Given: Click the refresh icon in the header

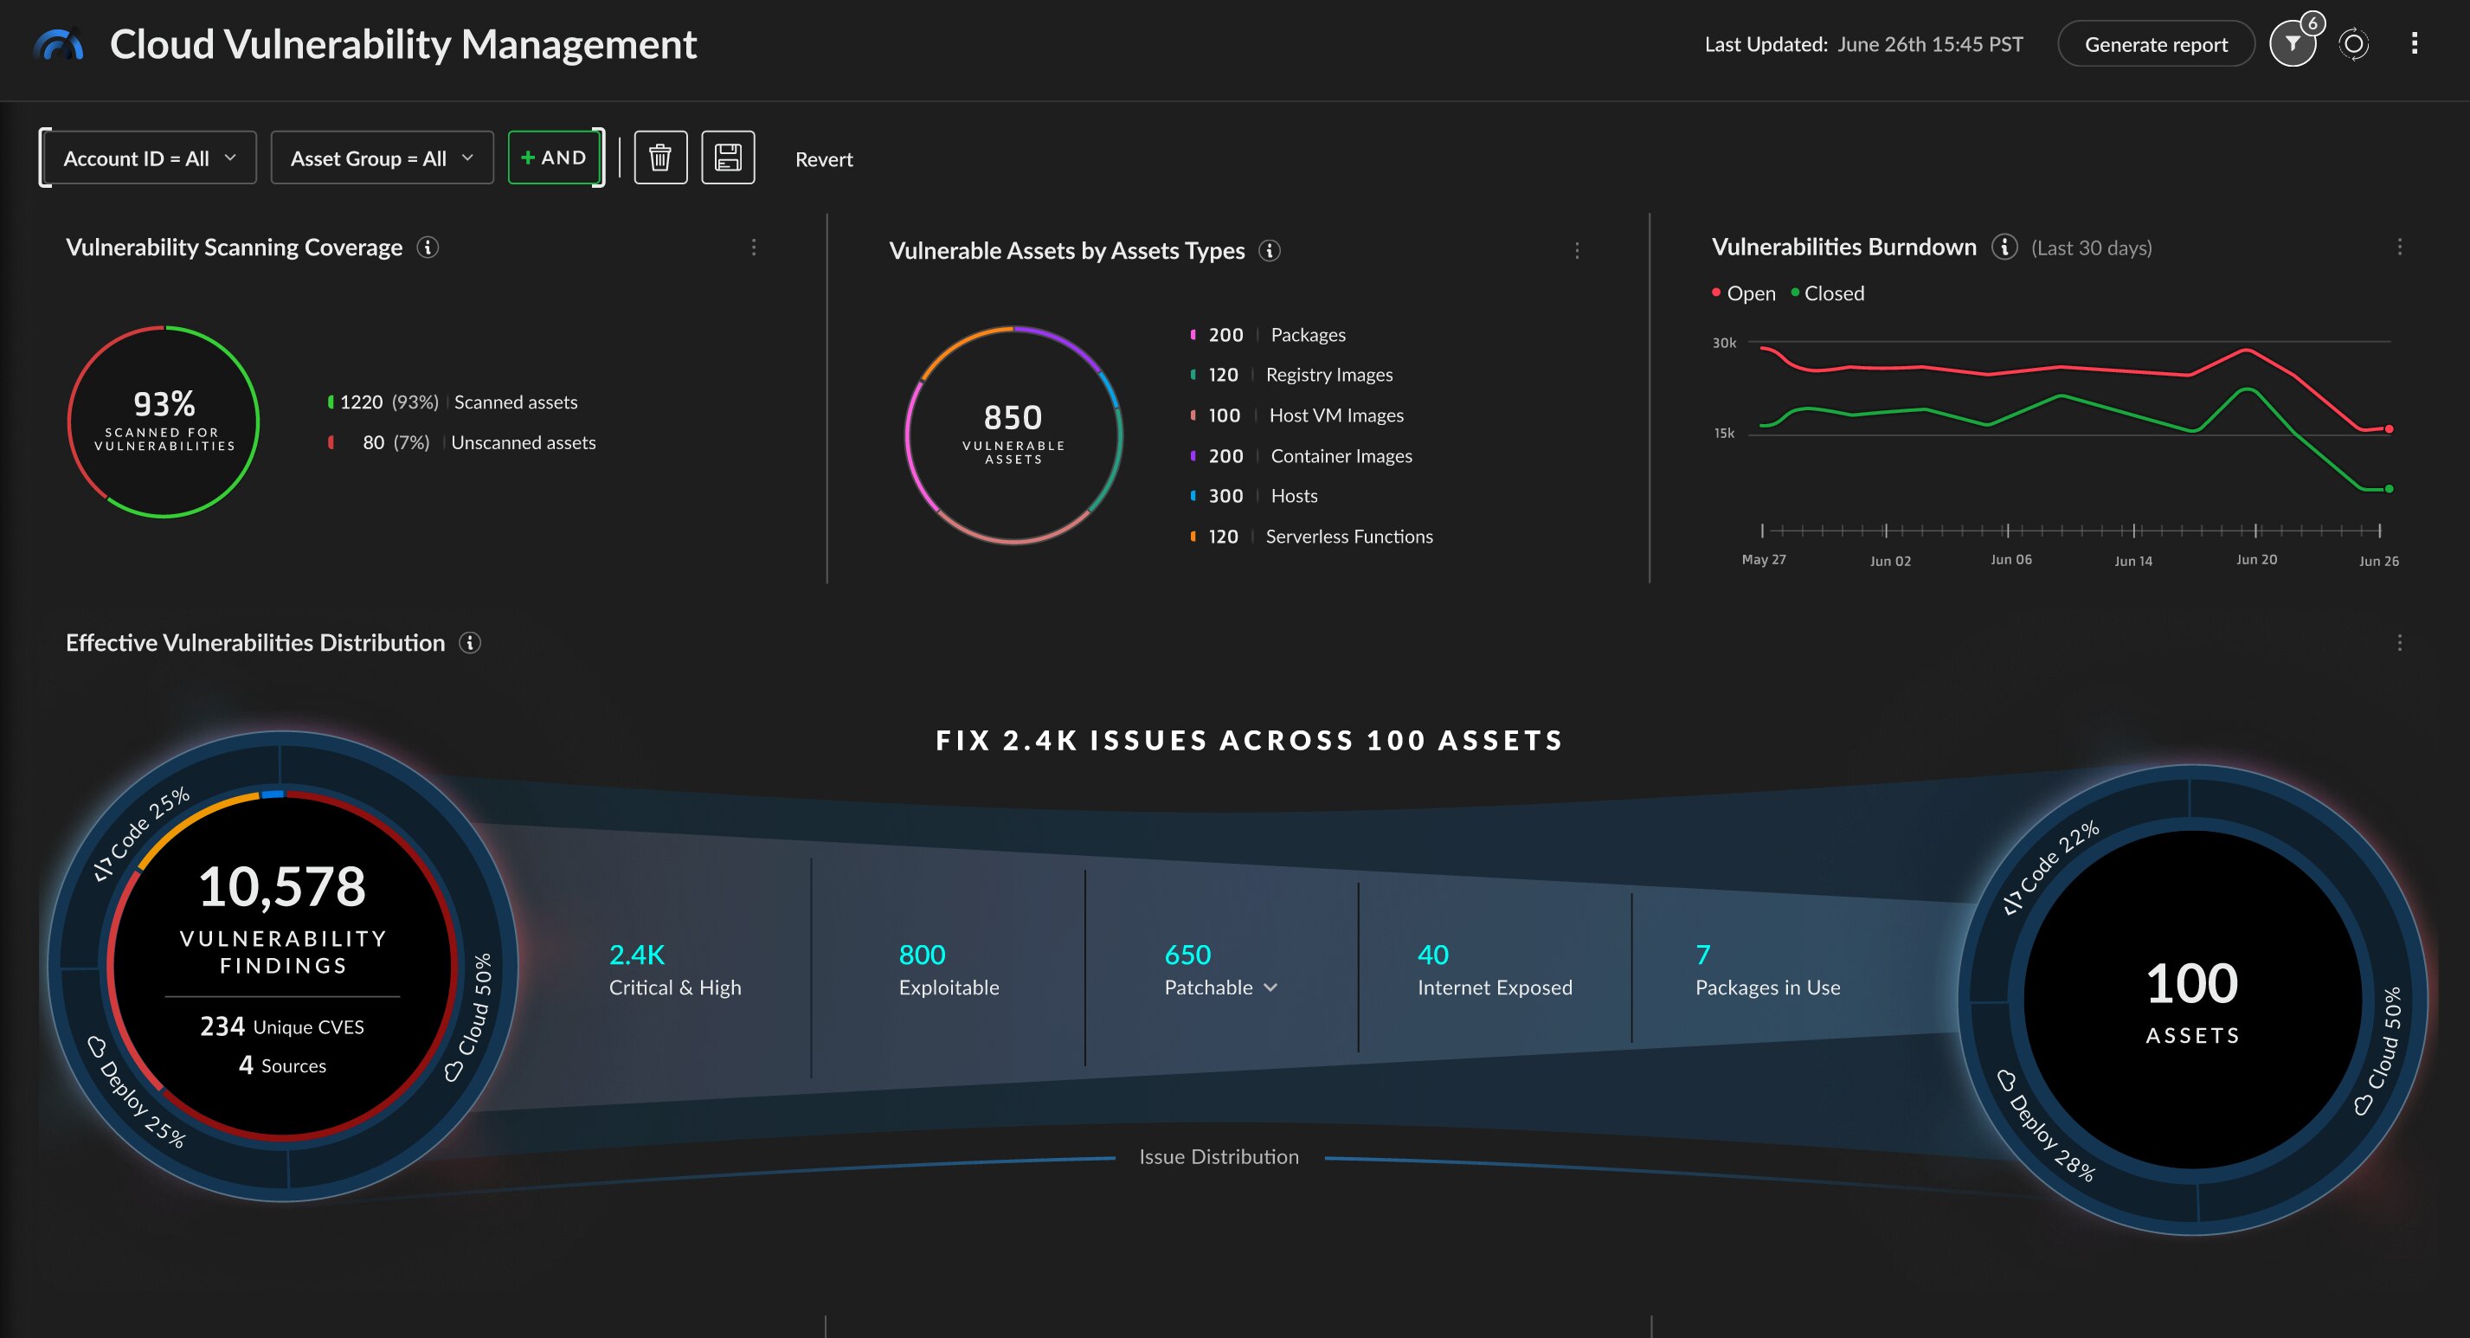Looking at the screenshot, I should coord(2354,43).
